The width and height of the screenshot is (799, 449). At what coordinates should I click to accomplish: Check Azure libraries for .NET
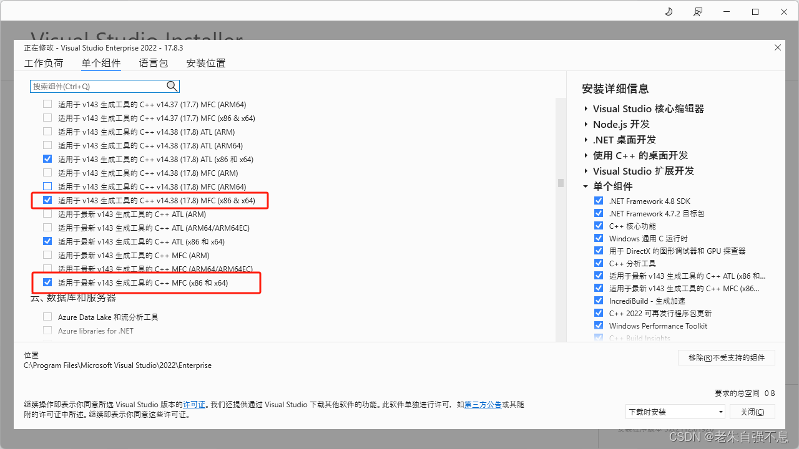(x=47, y=331)
